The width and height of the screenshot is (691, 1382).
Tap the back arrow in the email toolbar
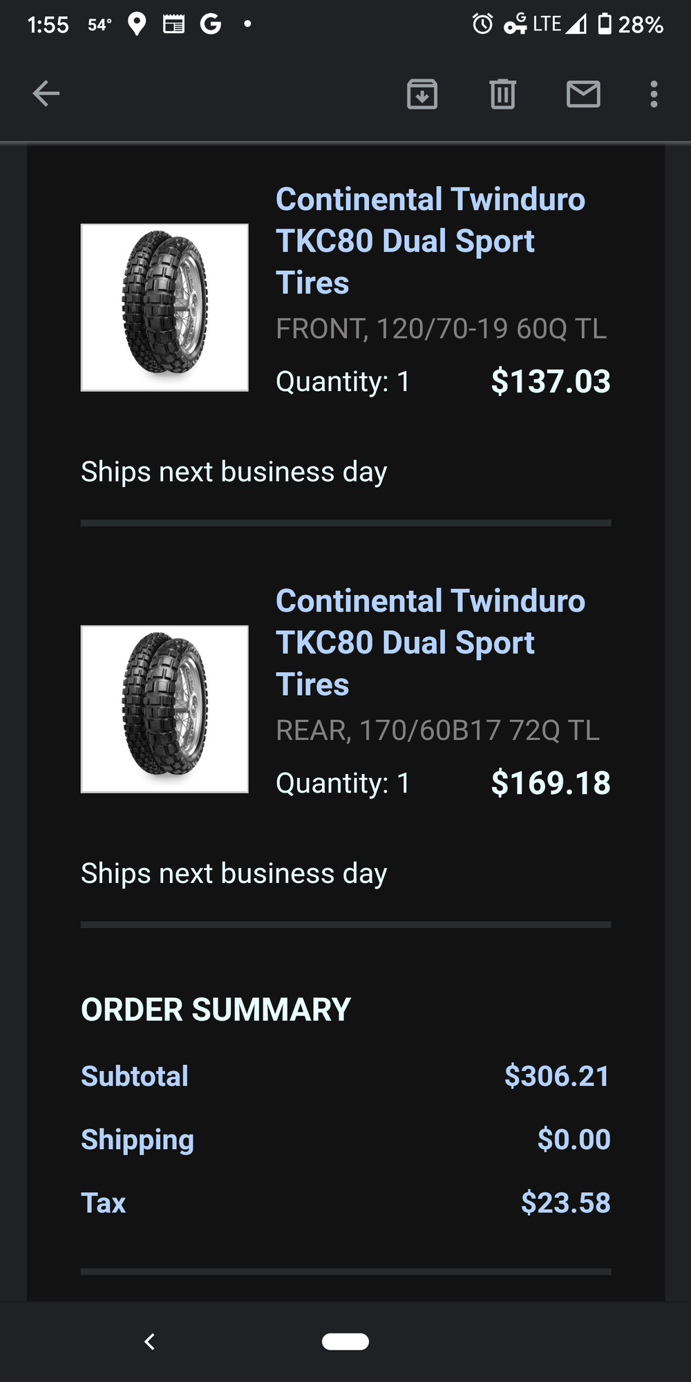click(46, 94)
